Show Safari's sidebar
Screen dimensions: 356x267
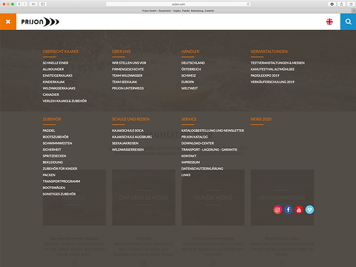click(x=43, y=4)
